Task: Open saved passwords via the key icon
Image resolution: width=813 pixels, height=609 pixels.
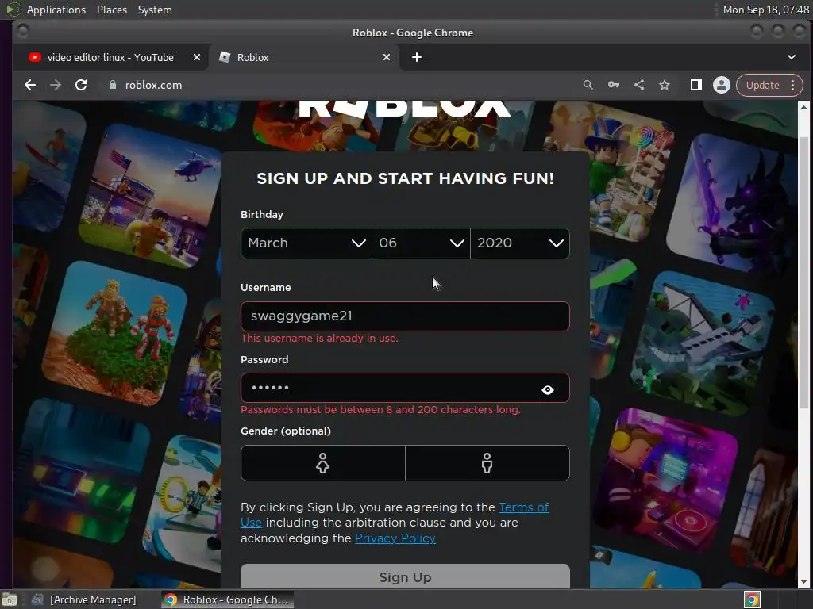Action: click(614, 85)
